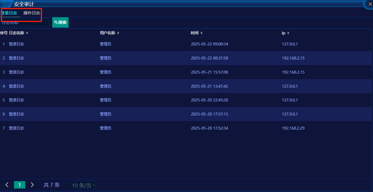Screen dimensions: 373x192
Task: Click 192.168.2.15 in the 15:57:08 row
Action: (293, 72)
